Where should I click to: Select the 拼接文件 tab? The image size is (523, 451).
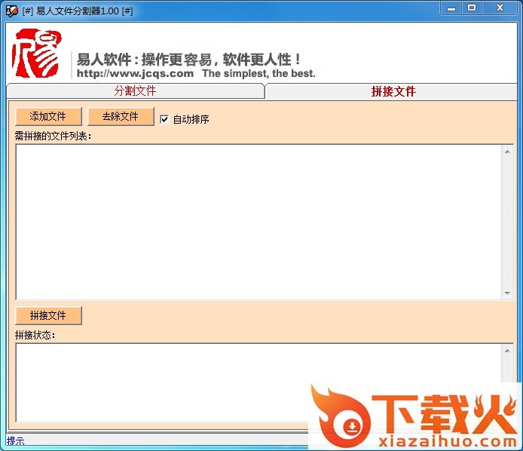coord(393,91)
